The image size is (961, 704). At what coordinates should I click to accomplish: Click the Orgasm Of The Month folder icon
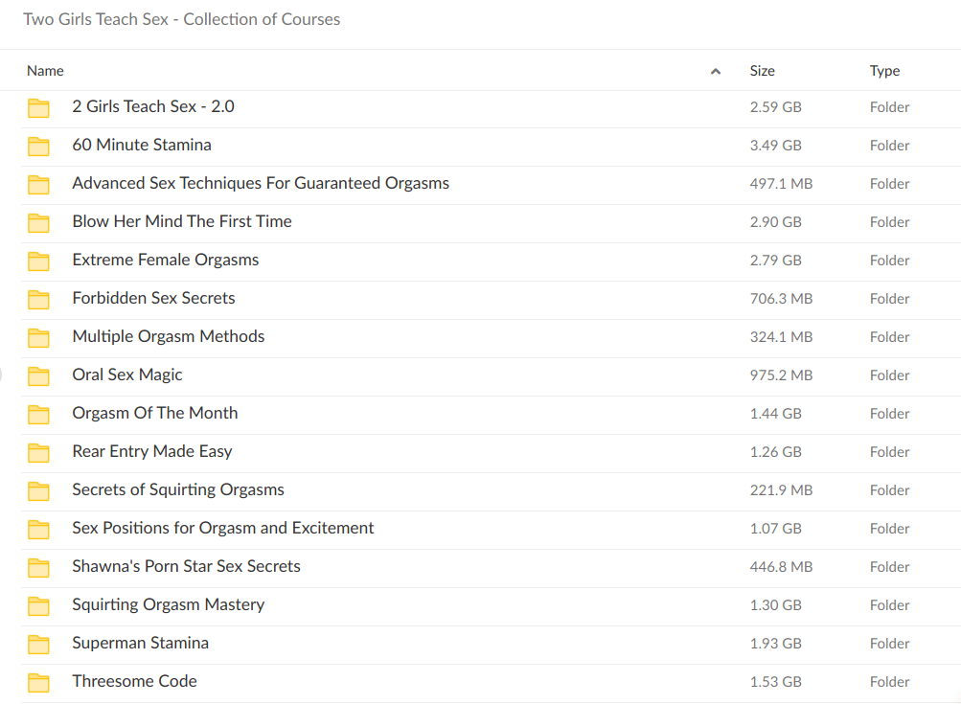[x=38, y=414]
